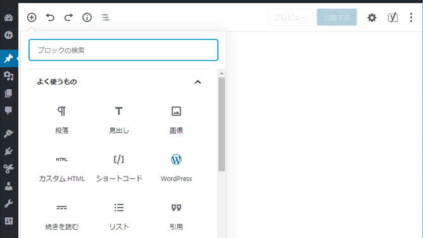Open Dashboard in admin sidebar
This screenshot has height=238, width=423.
9,18
